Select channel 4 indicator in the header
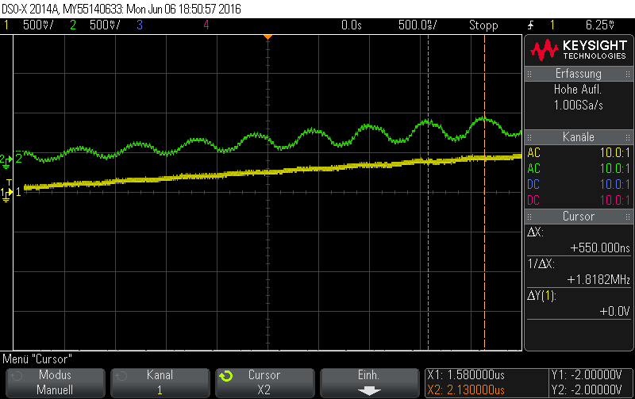 (206, 25)
